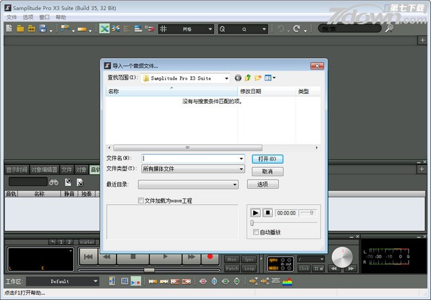Image resolution: width=431 pixels, height=300 pixels.
Task: Create new folder in import dialog
Action: click(x=258, y=78)
